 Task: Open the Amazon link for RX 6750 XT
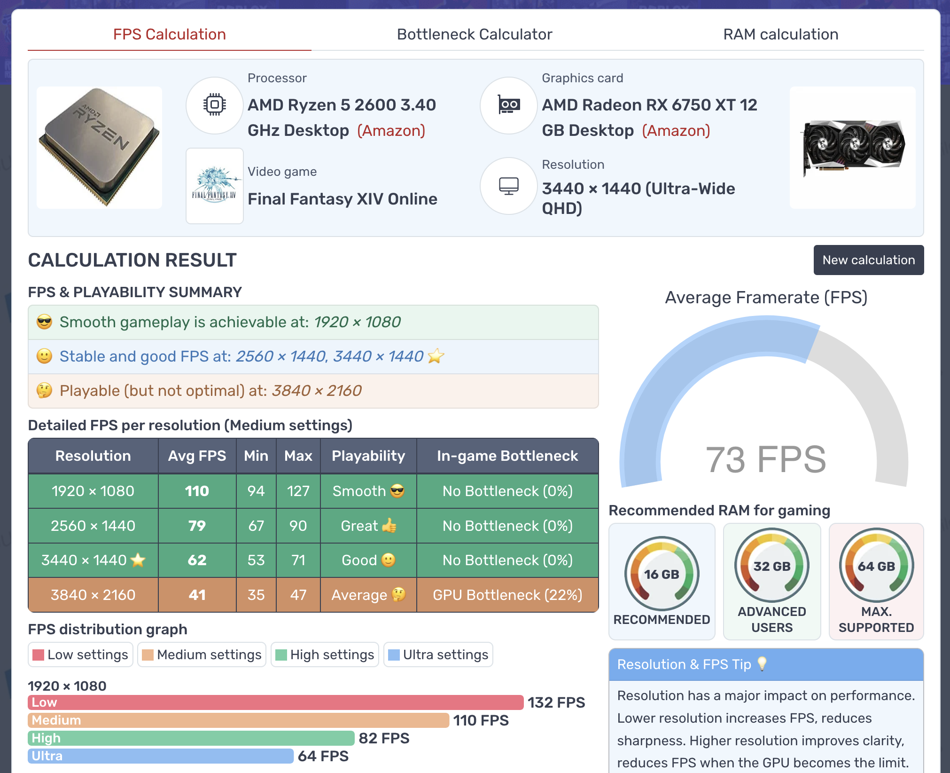(x=676, y=130)
